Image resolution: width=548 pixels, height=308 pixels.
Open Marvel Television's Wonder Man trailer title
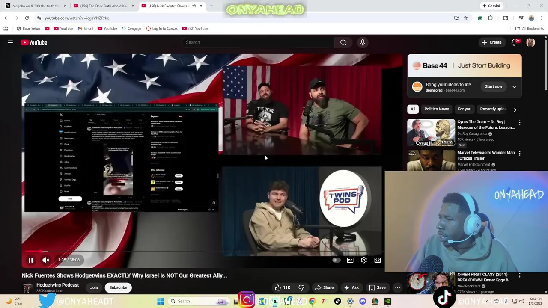coord(486,155)
